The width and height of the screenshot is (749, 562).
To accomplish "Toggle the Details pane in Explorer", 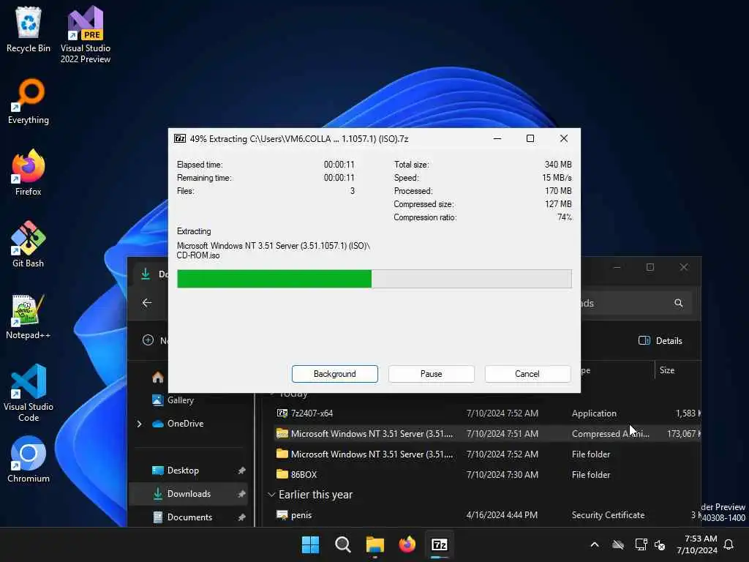I will (660, 341).
